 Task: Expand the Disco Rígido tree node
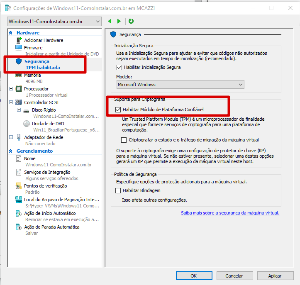pos(19,110)
